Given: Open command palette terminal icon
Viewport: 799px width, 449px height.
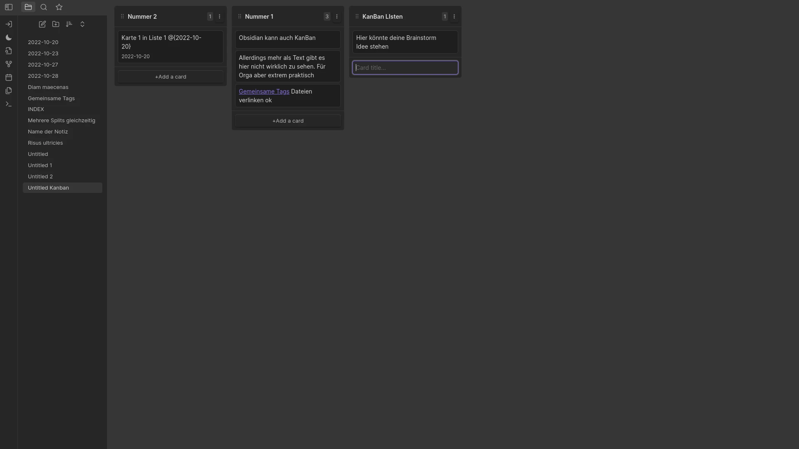Looking at the screenshot, I should (9, 104).
